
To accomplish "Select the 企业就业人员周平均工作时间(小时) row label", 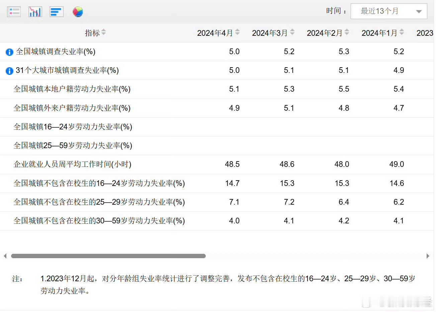I will tap(72, 164).
